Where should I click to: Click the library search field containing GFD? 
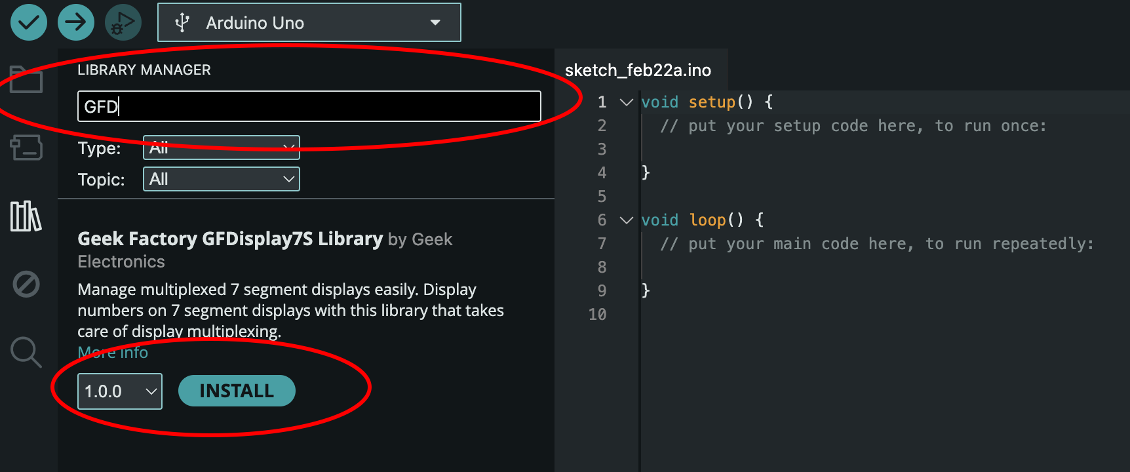click(x=309, y=106)
